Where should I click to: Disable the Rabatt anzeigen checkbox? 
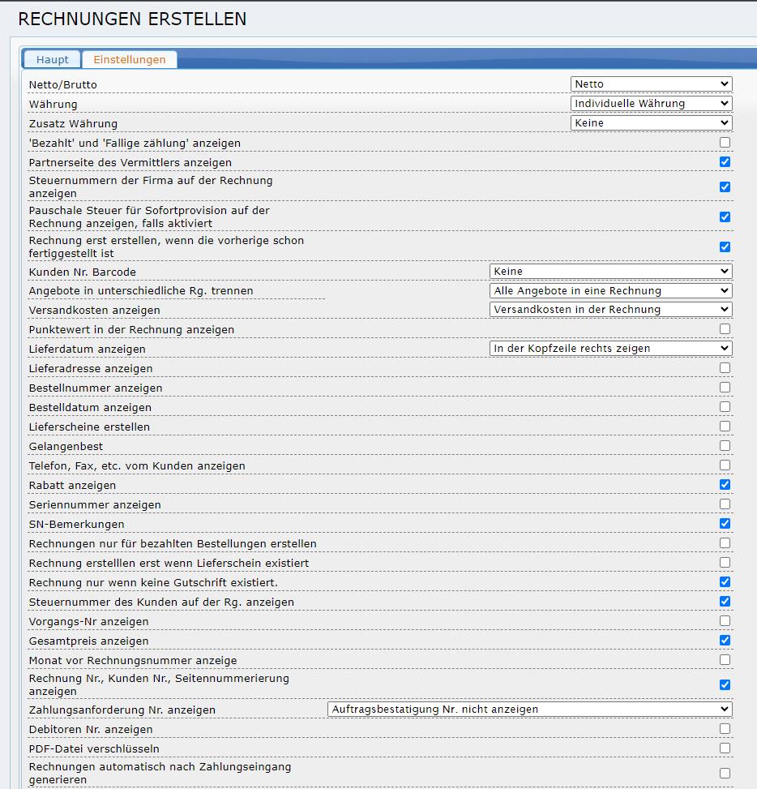tap(725, 485)
